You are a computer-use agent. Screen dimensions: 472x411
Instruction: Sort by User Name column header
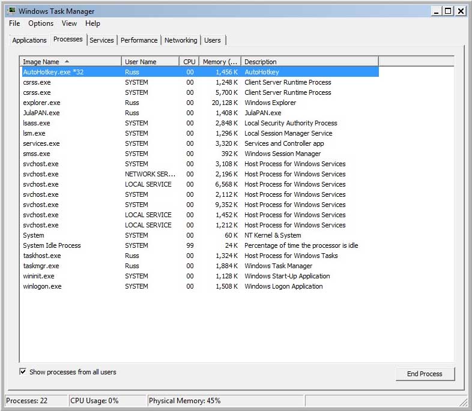click(150, 62)
